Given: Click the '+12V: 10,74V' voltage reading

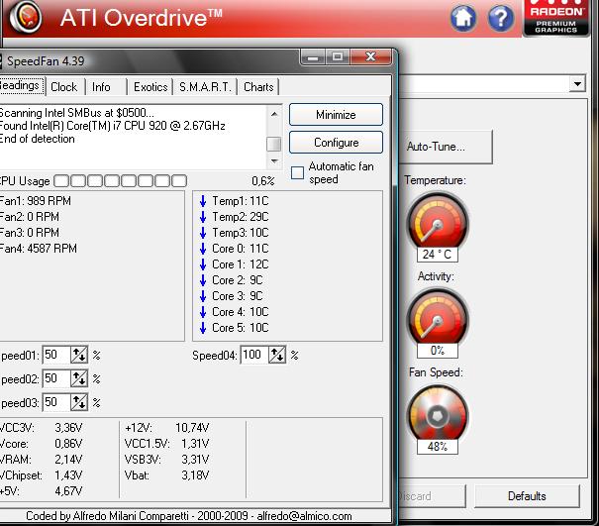Looking at the screenshot, I should tap(167, 428).
